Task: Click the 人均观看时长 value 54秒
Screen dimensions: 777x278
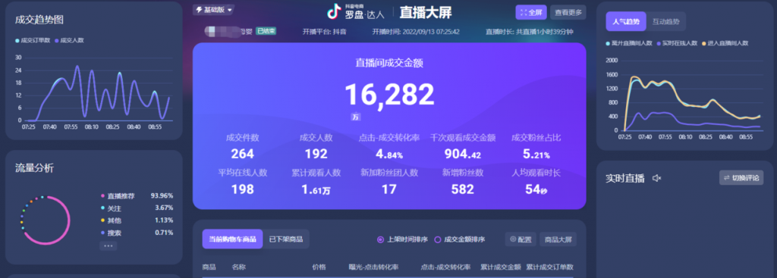Action: (536, 189)
